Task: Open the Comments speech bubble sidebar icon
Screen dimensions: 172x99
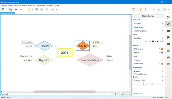Action: pos(169,57)
